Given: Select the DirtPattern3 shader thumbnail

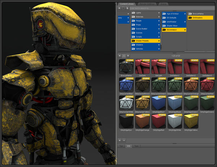Looking at the screenshot, I should 207,67.
